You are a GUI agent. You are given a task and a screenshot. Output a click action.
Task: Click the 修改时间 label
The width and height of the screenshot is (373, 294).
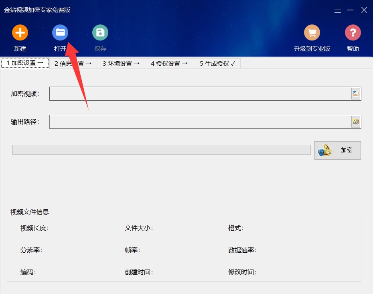(242, 272)
